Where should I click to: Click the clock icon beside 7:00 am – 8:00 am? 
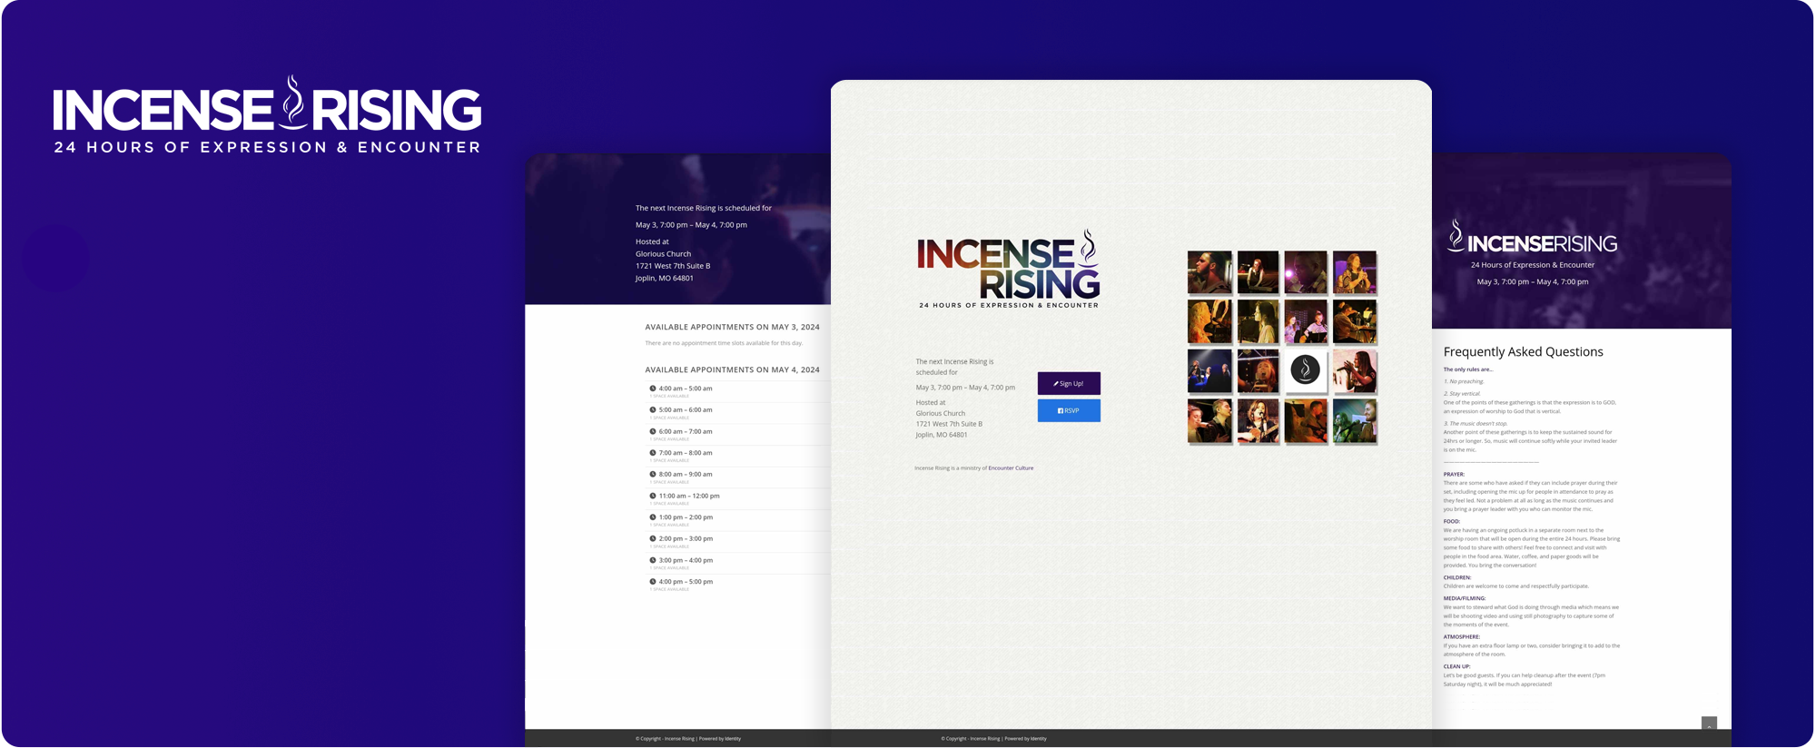coord(652,453)
